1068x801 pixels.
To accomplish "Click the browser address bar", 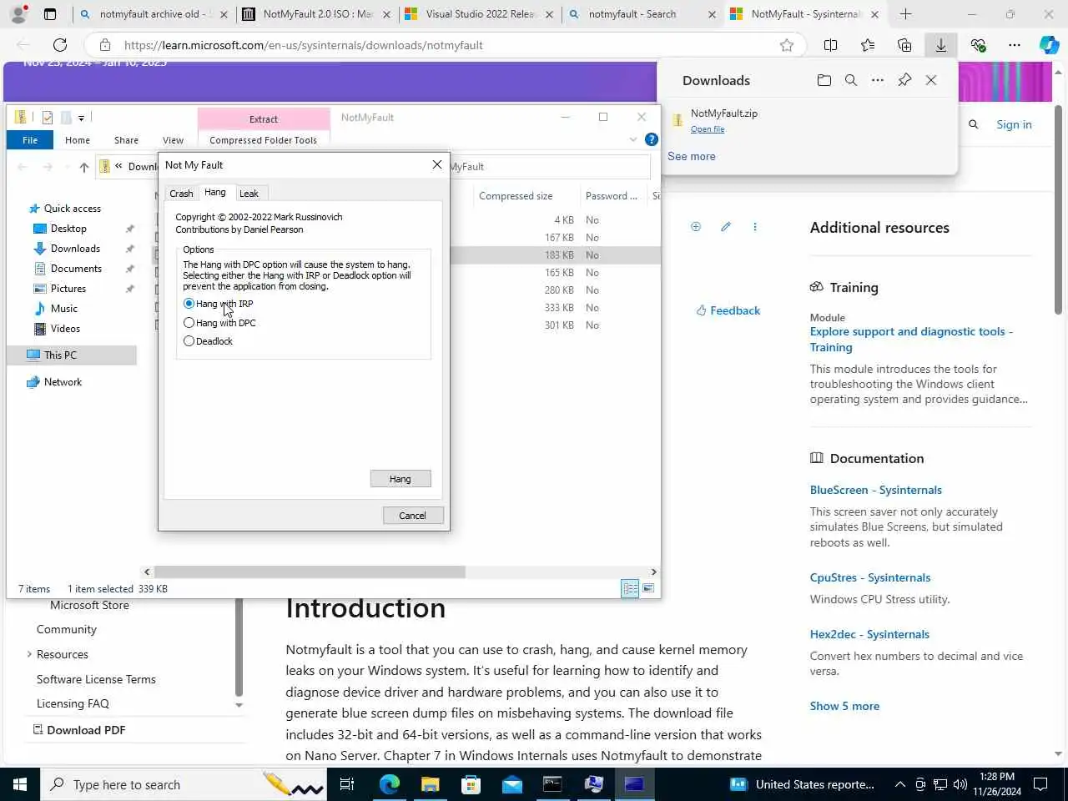I will pyautogui.click(x=446, y=45).
